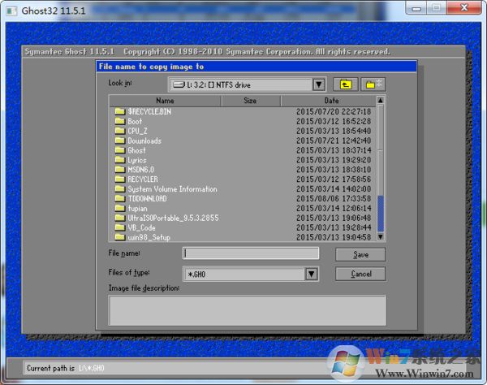Click the up one folder level icon
Image resolution: width=487 pixels, height=385 pixels.
click(347, 84)
